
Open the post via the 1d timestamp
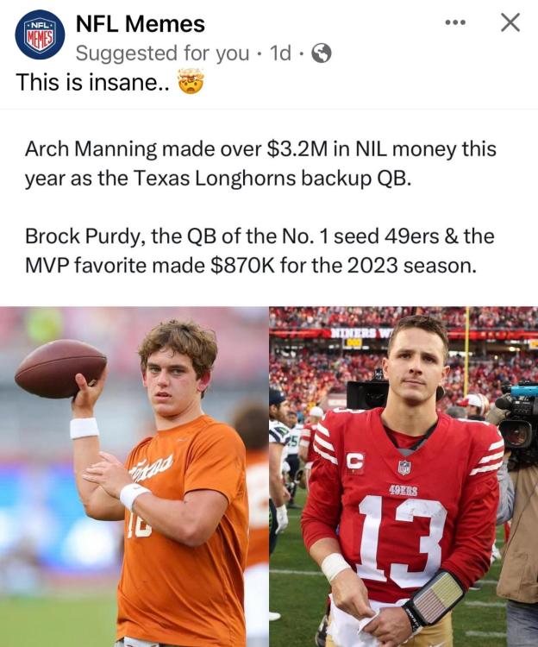[x=280, y=53]
